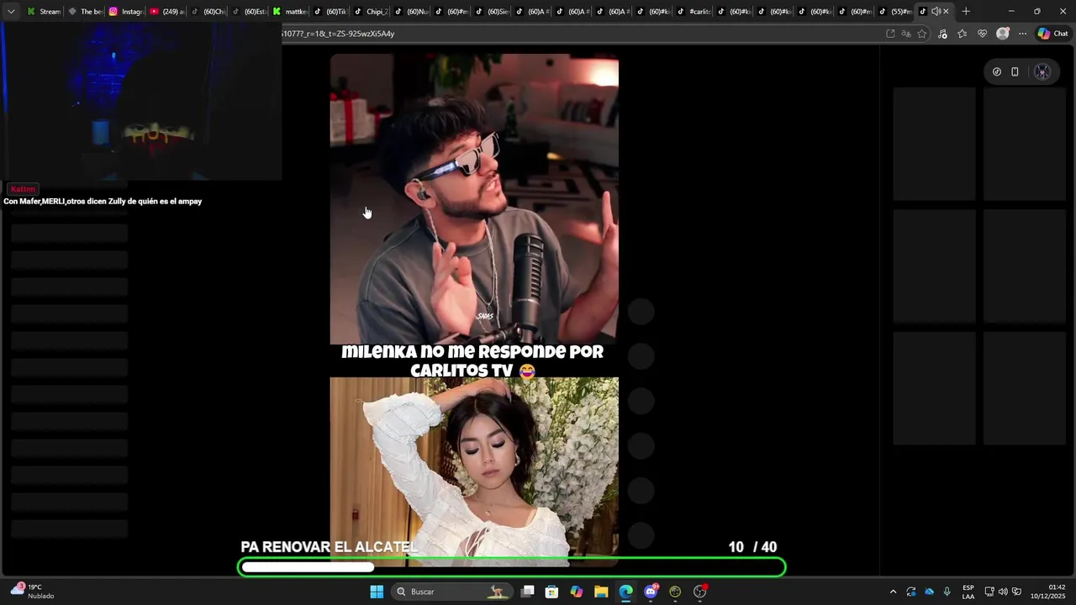The image size is (1076, 605).
Task: Open Discord from the taskbar
Action: 651,592
